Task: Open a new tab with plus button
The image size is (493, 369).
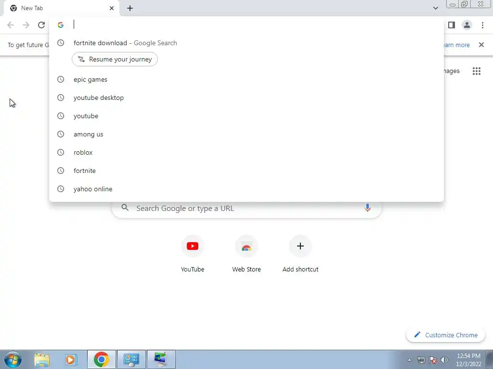Action: pyautogui.click(x=130, y=8)
